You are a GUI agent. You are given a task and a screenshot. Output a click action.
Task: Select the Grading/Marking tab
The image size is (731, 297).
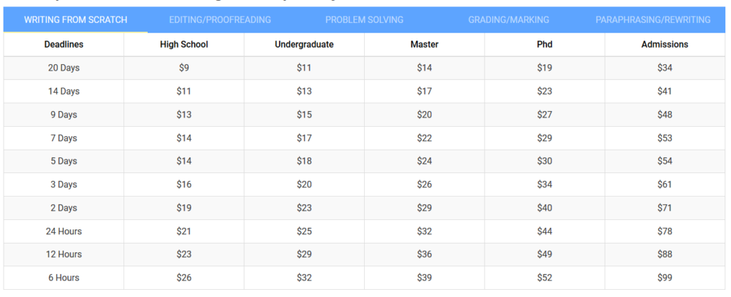[x=508, y=20]
